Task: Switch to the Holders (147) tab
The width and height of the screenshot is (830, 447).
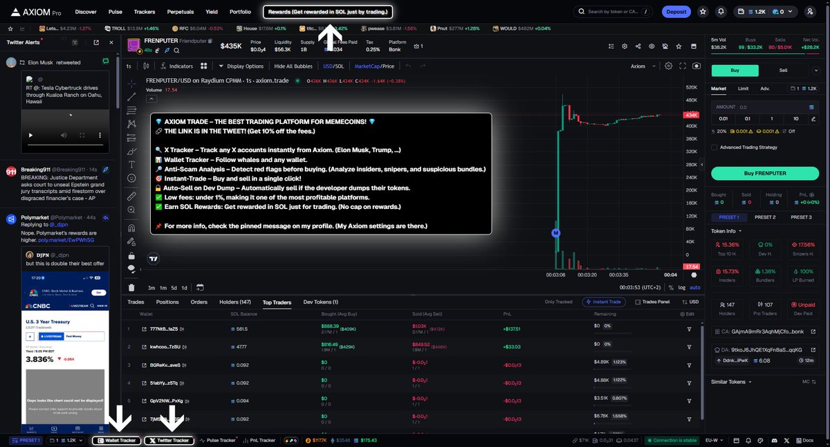Action: click(x=234, y=302)
